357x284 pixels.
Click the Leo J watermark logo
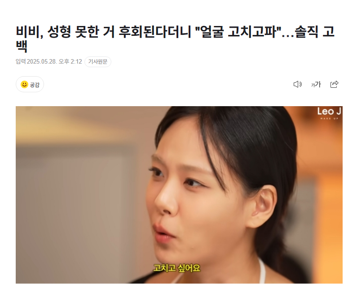coord(329,113)
